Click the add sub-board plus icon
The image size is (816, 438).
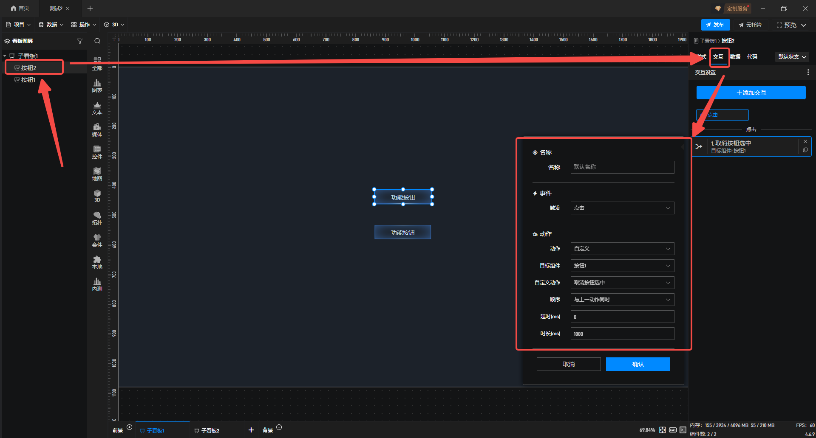[251, 430]
